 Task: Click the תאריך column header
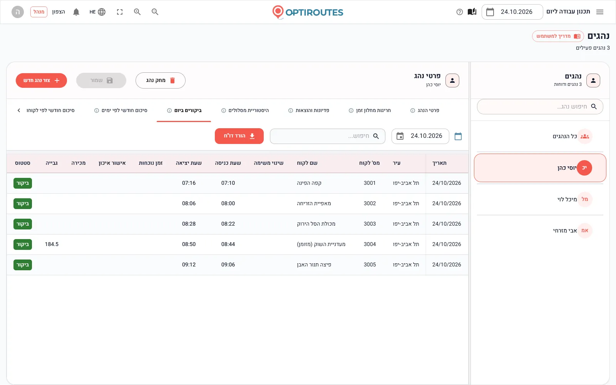pyautogui.click(x=439, y=163)
